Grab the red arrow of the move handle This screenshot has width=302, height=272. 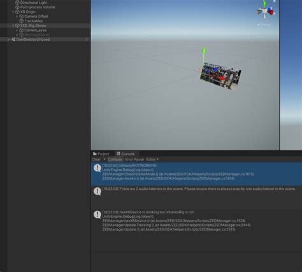point(221,78)
